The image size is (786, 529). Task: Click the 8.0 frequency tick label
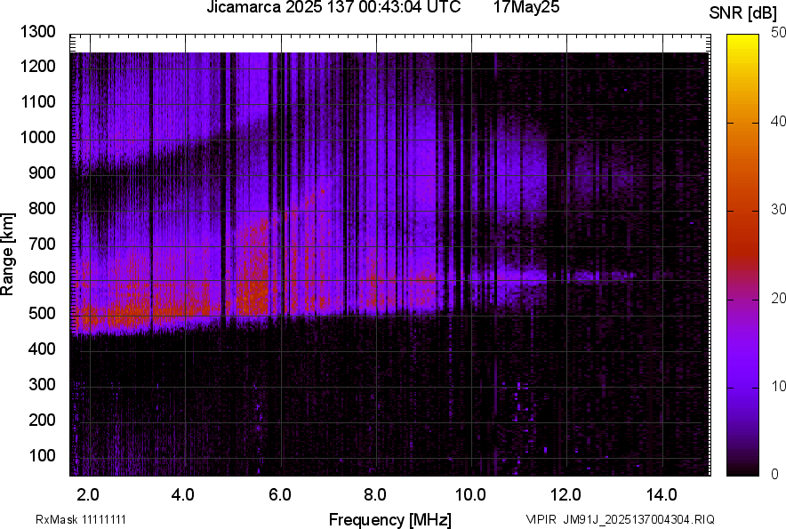pyautogui.click(x=375, y=494)
